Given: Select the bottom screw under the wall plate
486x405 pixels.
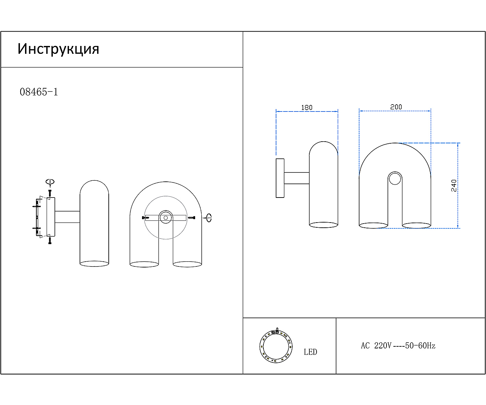Looking at the screenshot, I should click(x=50, y=240).
